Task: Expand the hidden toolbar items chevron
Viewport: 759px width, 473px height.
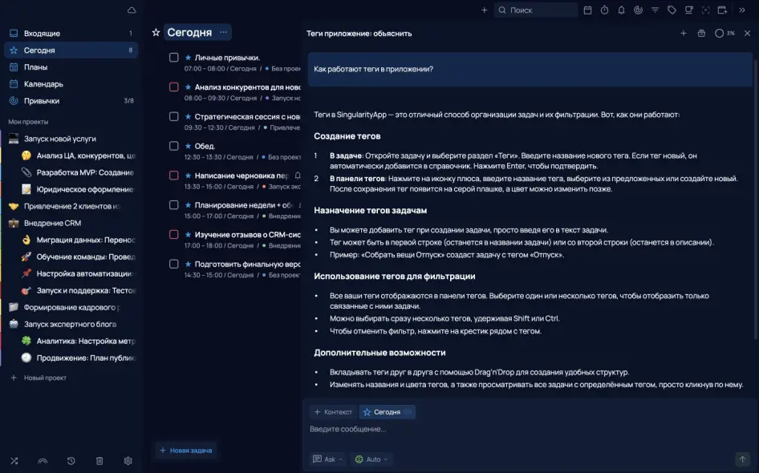Action: click(x=741, y=10)
